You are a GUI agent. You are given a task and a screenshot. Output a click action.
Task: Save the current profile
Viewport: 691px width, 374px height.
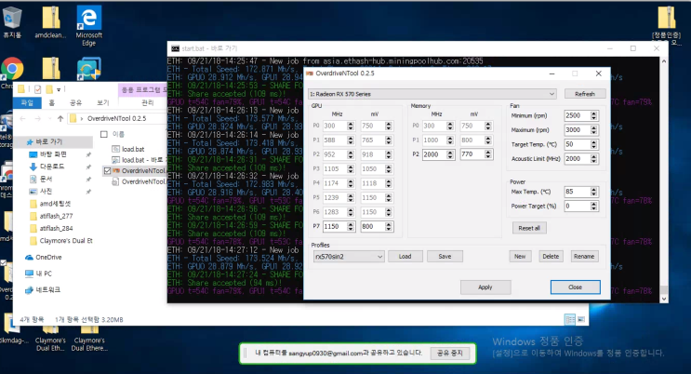click(x=445, y=256)
